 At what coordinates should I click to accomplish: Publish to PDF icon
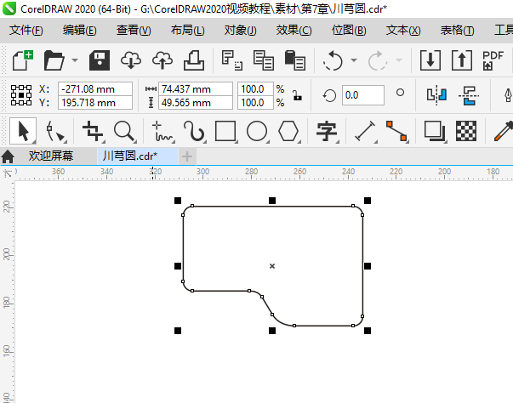tap(493, 60)
